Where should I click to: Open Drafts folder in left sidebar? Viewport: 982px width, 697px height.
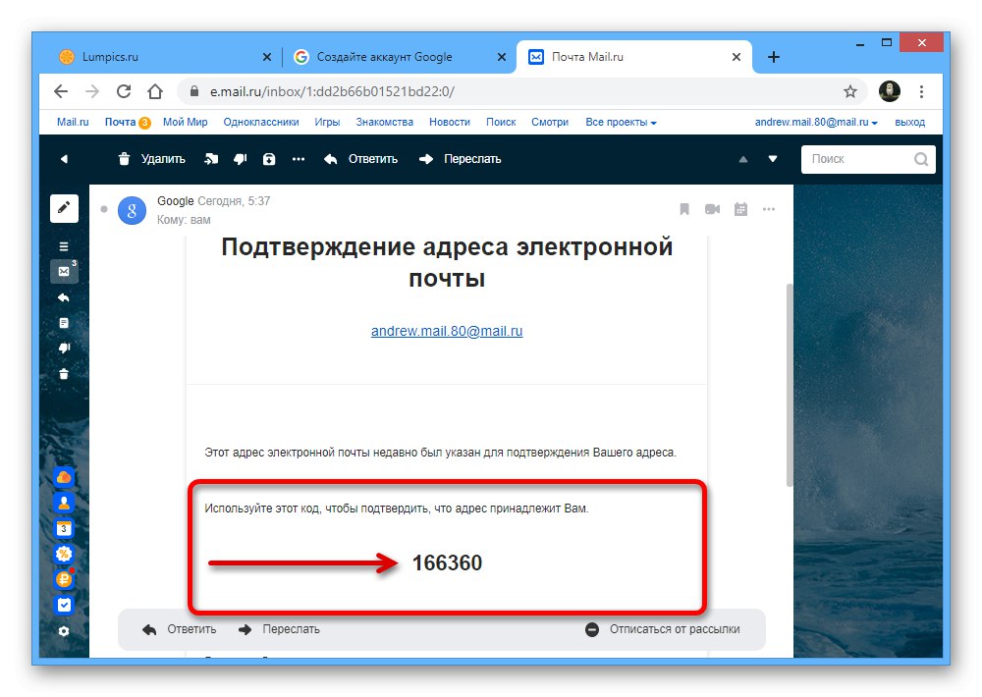pyautogui.click(x=64, y=323)
